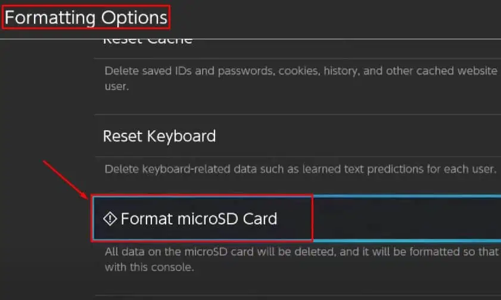Screen dimensions: 501x300
Task: Open the Reset Keyboard option
Action: (x=159, y=136)
